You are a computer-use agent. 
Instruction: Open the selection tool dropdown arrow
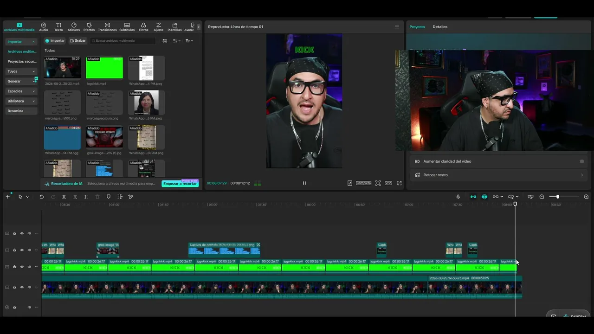(27, 197)
